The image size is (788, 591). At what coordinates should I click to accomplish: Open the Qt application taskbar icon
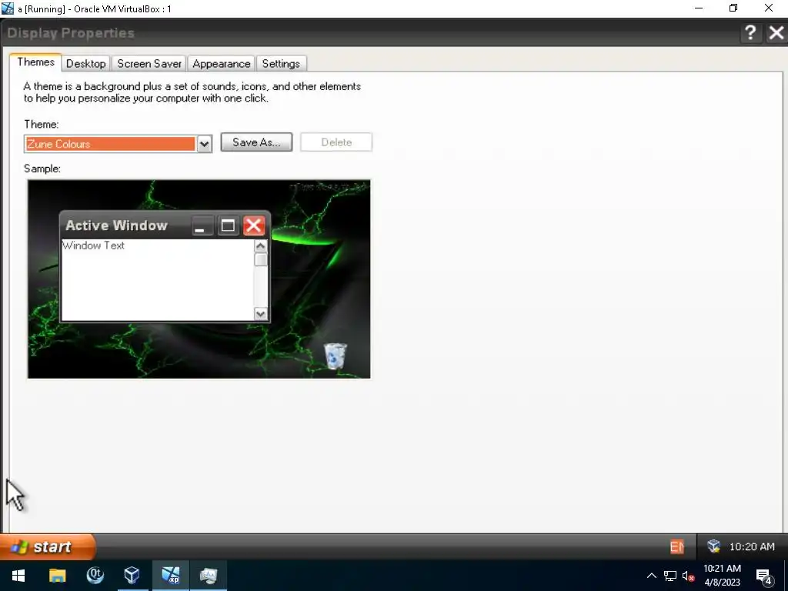(x=95, y=576)
